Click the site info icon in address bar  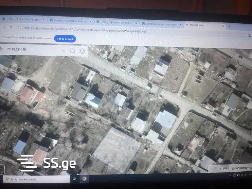(20, 28)
